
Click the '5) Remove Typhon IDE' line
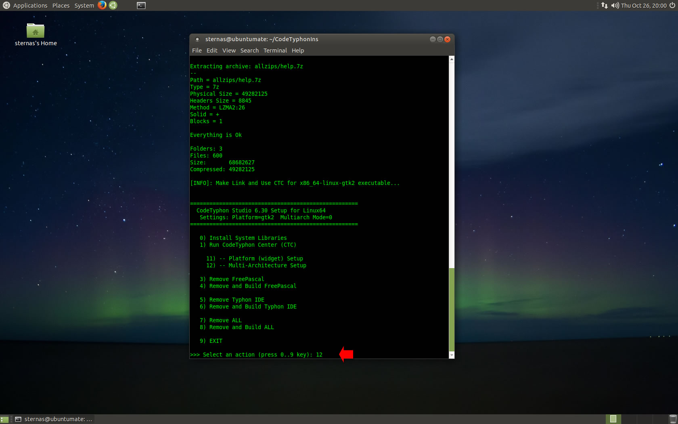(x=232, y=300)
